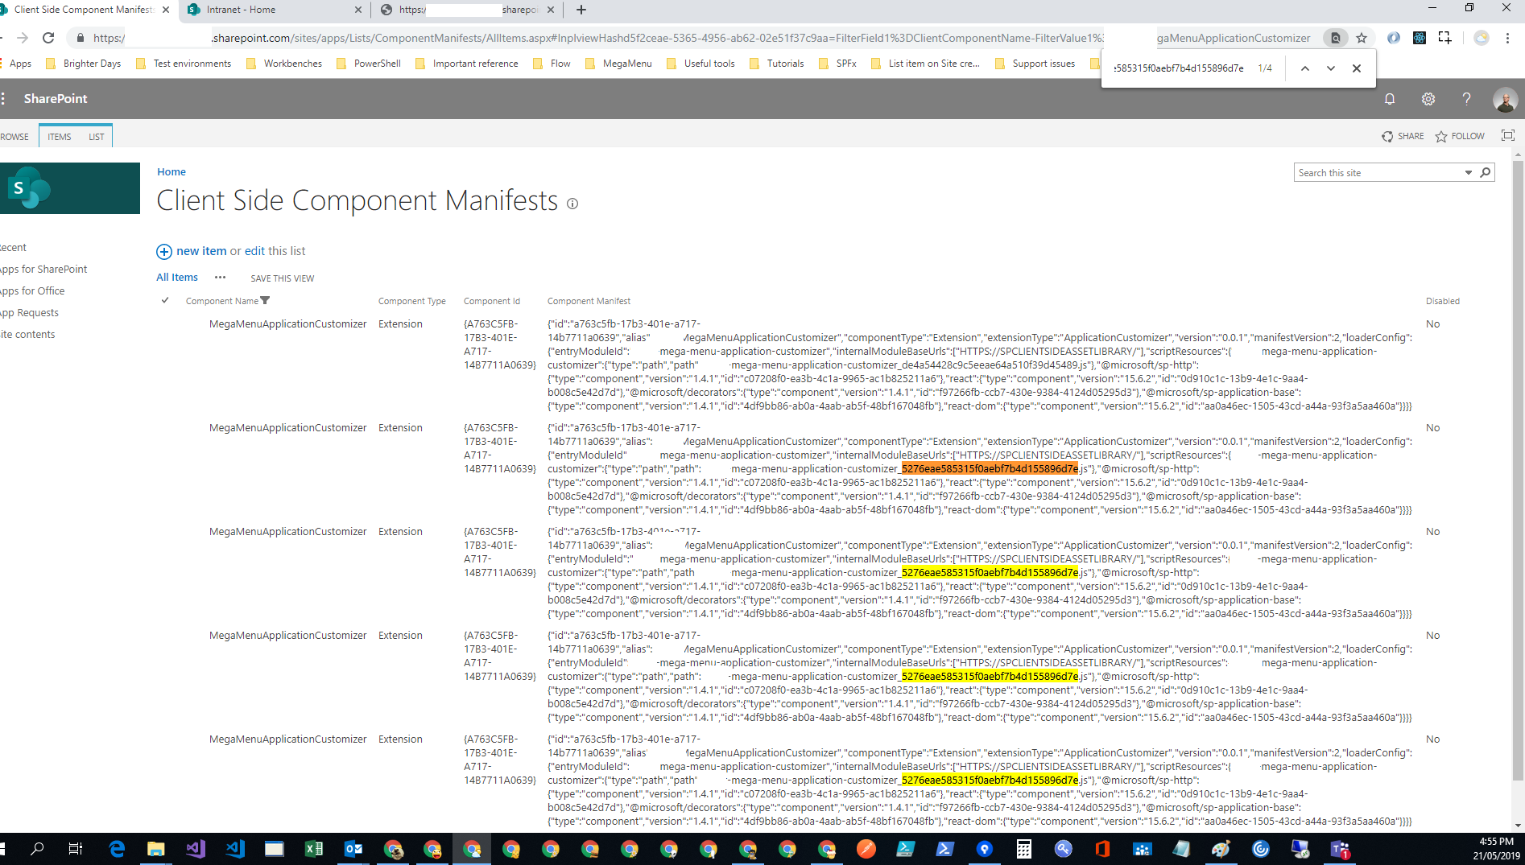Open the LIST ribbon tab

(97, 137)
